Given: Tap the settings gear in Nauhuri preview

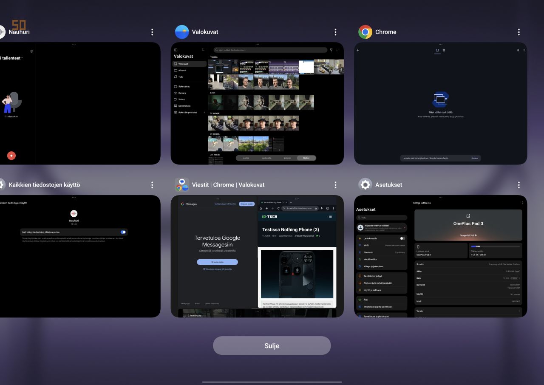Looking at the screenshot, I should coord(31,51).
